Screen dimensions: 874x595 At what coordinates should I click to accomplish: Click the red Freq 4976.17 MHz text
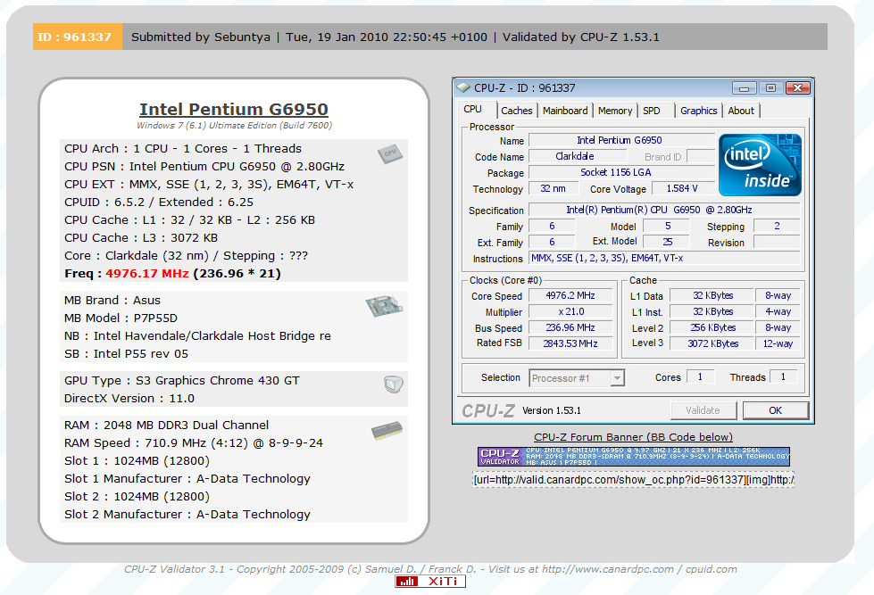click(x=147, y=274)
